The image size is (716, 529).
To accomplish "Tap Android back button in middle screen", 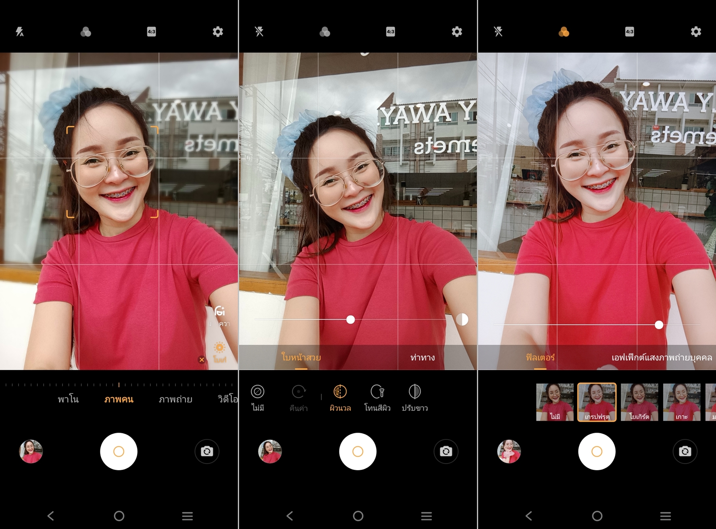I will (290, 516).
